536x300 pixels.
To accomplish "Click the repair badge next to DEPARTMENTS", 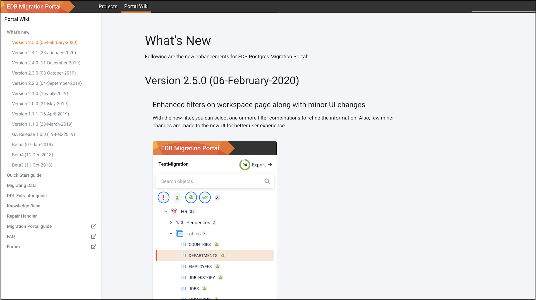I will pyautogui.click(x=223, y=256).
